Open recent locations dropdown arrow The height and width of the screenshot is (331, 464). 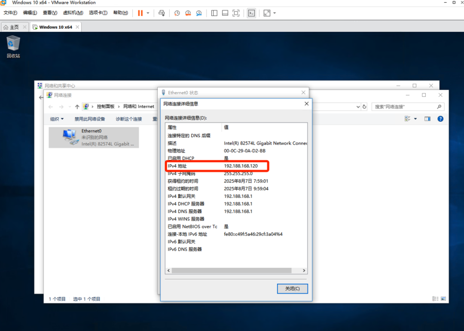tap(70, 107)
